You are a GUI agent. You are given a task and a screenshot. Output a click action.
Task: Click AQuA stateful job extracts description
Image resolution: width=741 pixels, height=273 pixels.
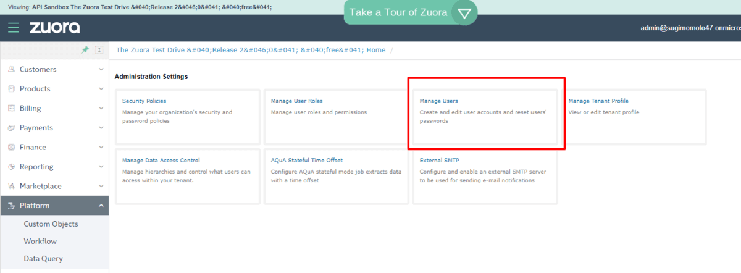click(x=336, y=176)
